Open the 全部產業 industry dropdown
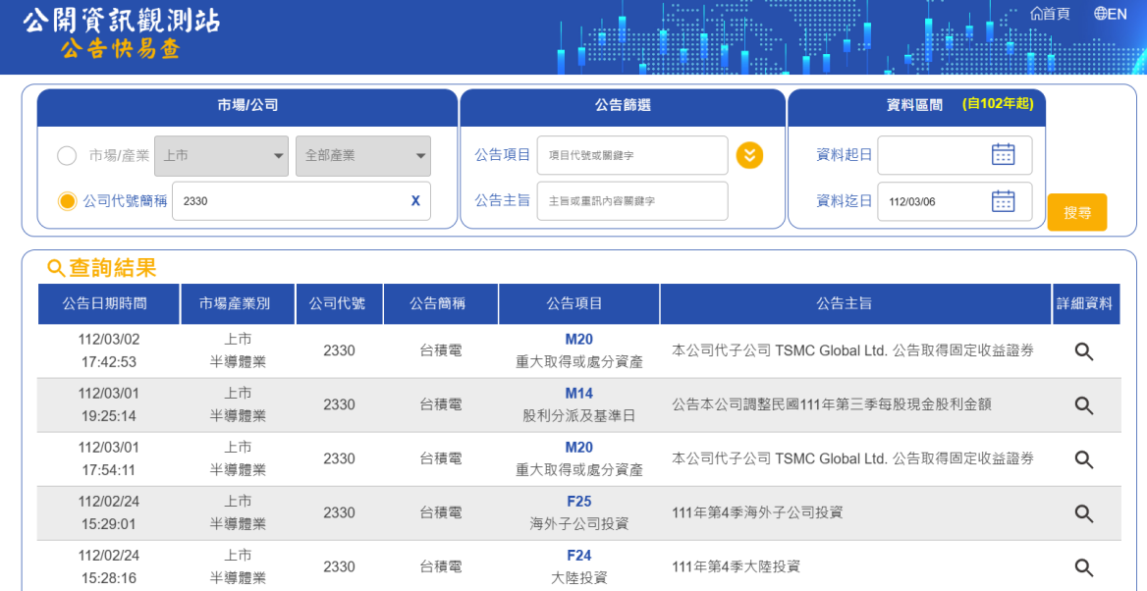 (x=362, y=156)
